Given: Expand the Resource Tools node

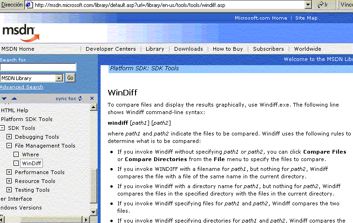Looking at the screenshot, I should (x=9, y=181).
